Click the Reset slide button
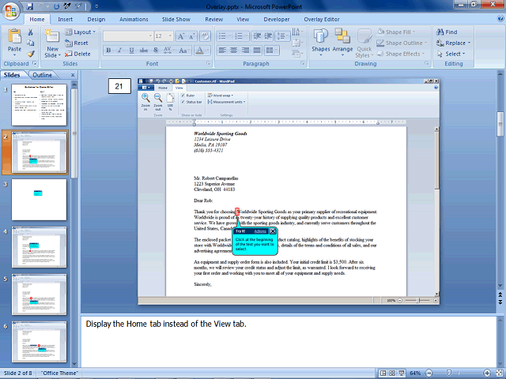 click(77, 43)
